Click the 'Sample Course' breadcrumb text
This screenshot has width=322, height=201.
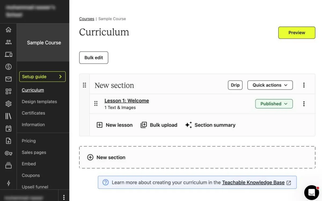112,19
